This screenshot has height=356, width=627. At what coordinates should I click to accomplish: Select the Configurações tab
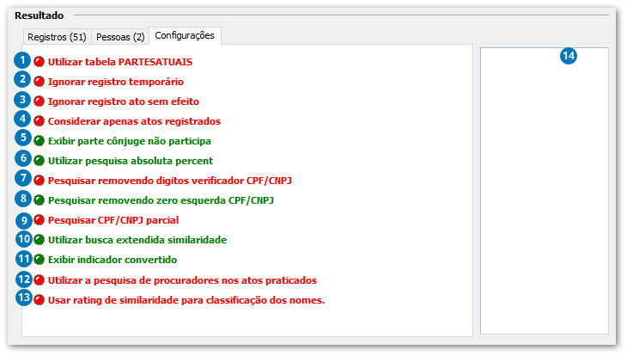tap(185, 35)
